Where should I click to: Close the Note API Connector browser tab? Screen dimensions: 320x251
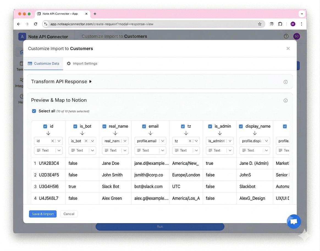point(86,14)
